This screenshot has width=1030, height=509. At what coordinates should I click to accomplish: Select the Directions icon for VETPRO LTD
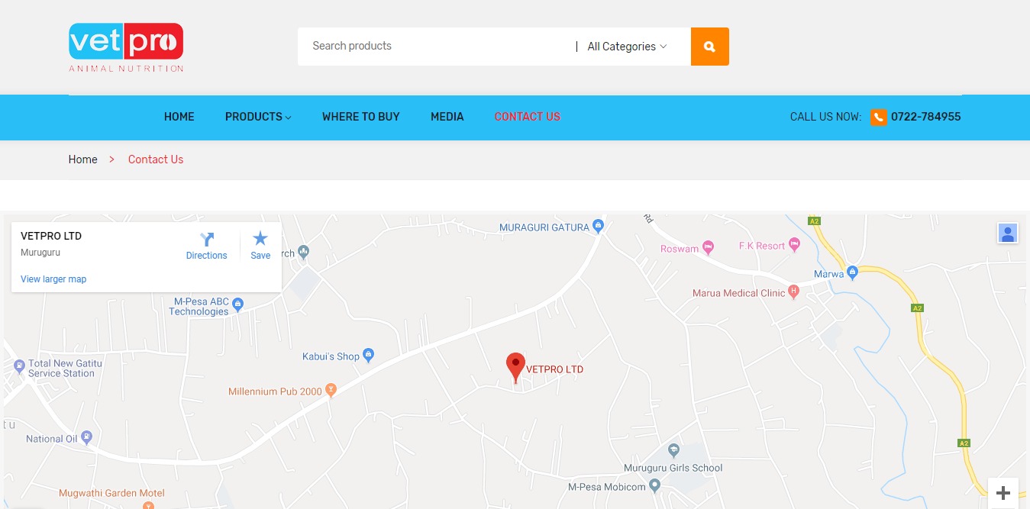pos(206,244)
